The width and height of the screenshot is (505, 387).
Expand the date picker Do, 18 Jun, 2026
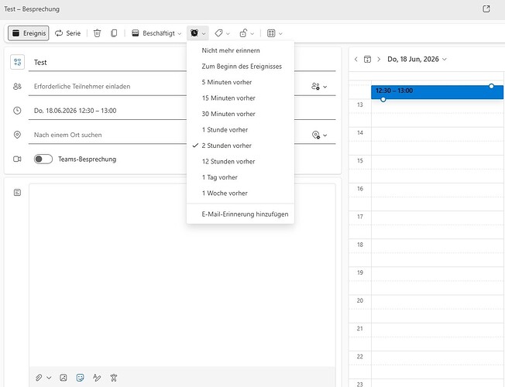[417, 60]
